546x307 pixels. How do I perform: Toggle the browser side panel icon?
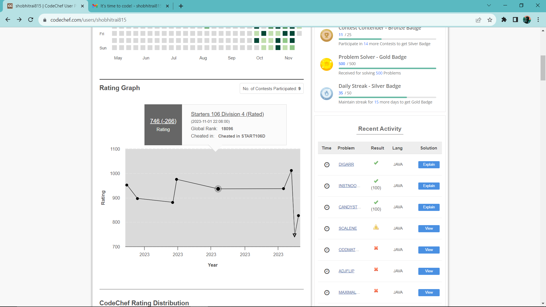(x=515, y=20)
